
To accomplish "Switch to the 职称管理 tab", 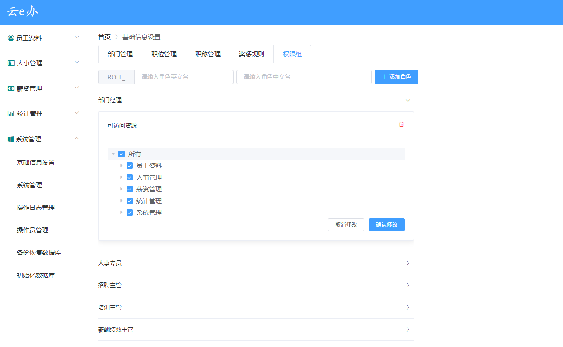I will point(208,54).
